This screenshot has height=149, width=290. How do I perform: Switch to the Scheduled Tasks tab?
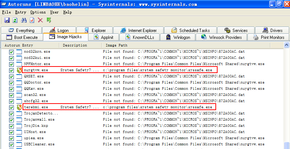(190, 30)
